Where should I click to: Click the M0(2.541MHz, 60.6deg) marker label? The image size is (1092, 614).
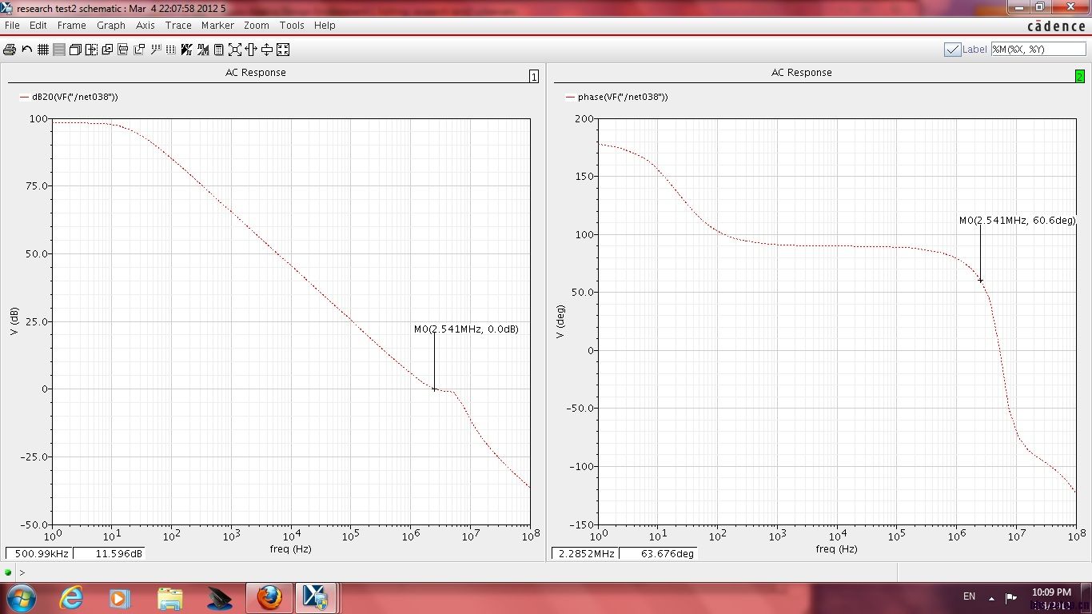(1018, 221)
